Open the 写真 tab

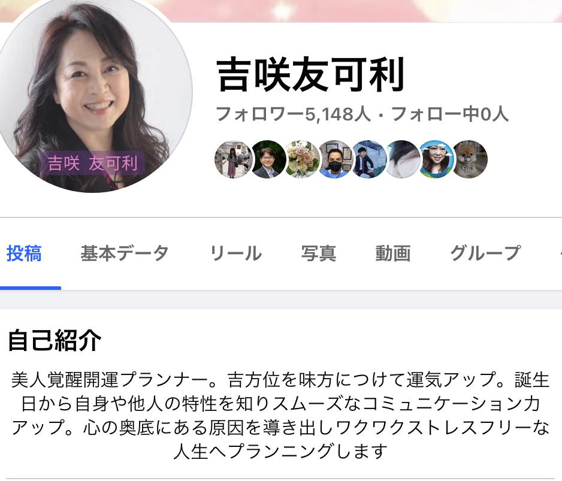319,253
